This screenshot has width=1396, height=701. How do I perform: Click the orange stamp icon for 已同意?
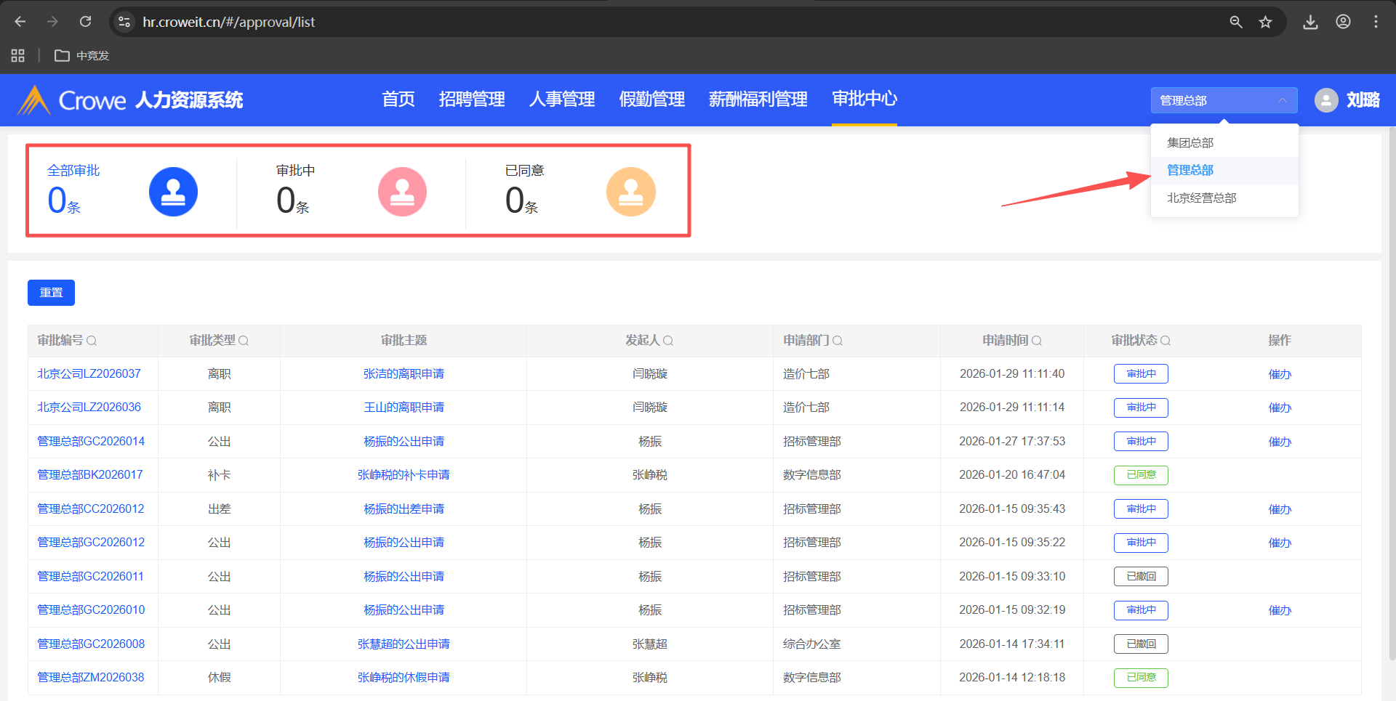(630, 192)
